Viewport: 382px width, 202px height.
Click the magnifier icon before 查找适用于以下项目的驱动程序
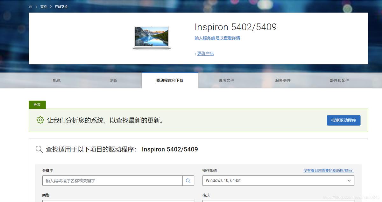(x=39, y=149)
